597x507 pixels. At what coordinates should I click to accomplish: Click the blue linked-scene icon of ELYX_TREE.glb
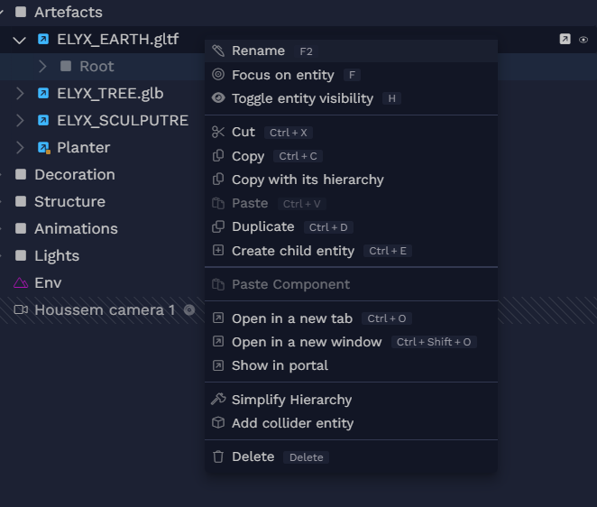(x=43, y=93)
